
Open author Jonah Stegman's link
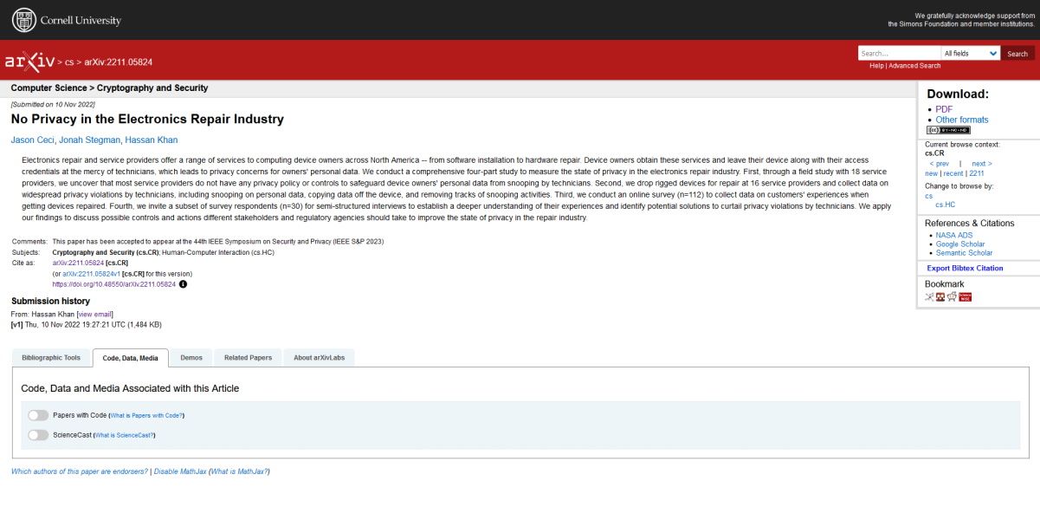click(89, 140)
